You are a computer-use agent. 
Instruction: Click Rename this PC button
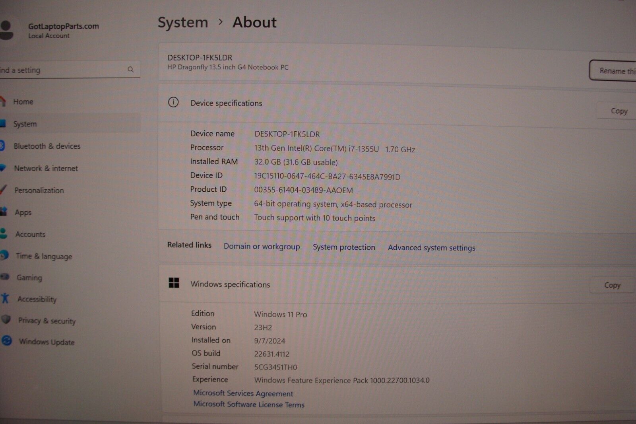[x=613, y=71]
